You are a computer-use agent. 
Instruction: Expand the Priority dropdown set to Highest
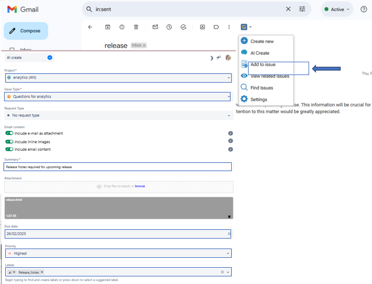click(118, 253)
